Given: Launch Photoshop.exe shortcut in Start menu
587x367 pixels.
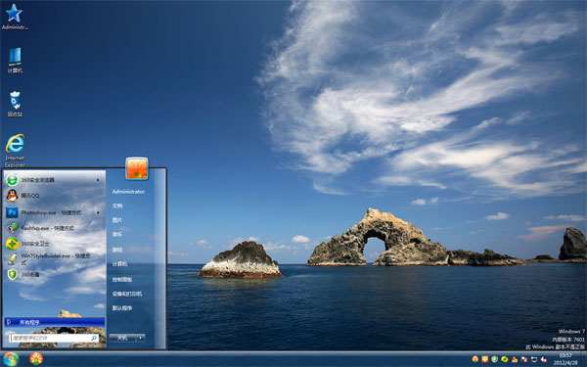Looking at the screenshot, I should [x=55, y=212].
